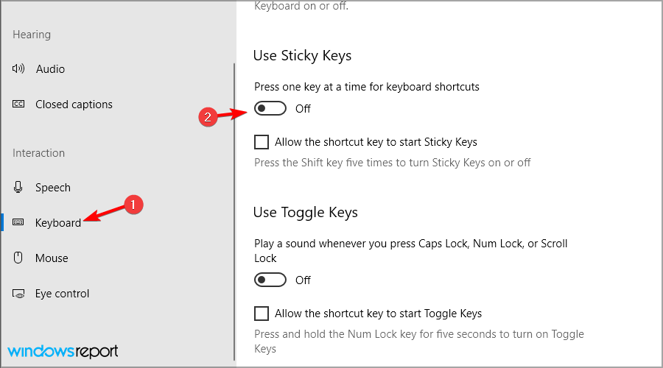Open the Audio settings page

(50, 69)
